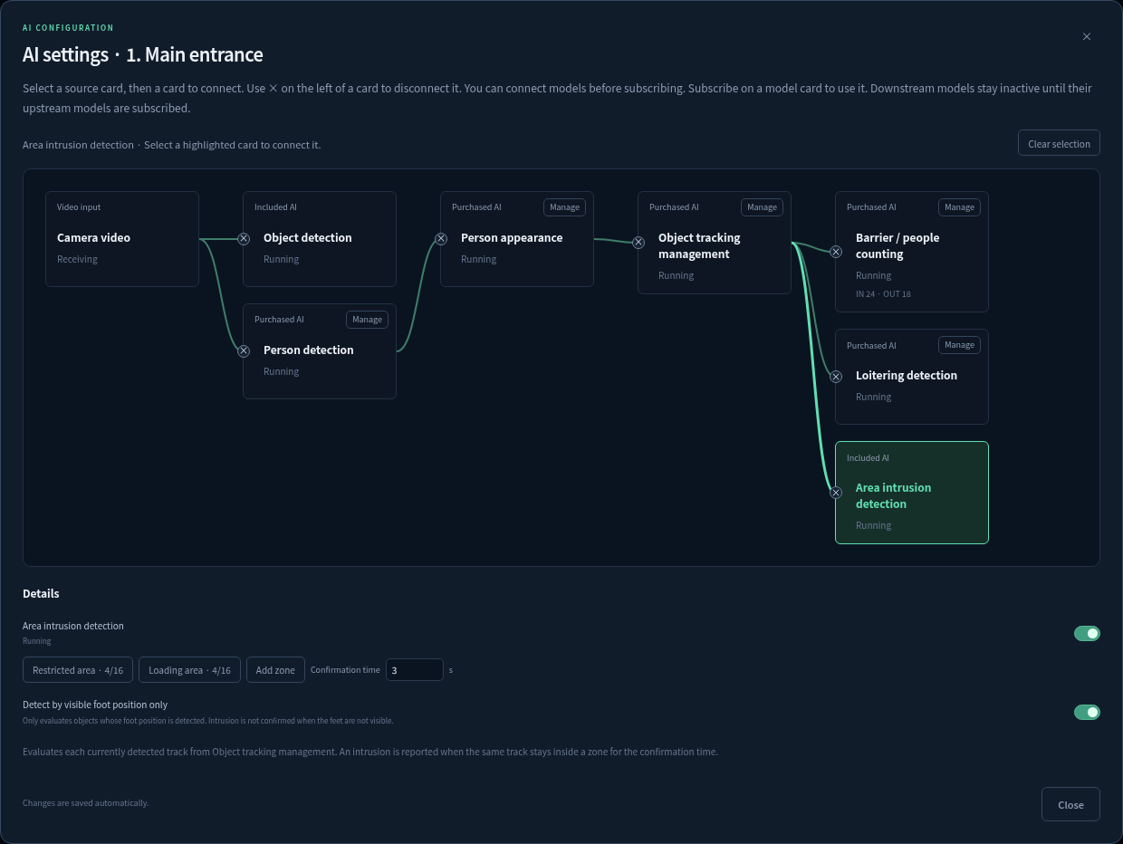
Task: Toggle Detect by visible foot position only
Action: [x=1087, y=712]
